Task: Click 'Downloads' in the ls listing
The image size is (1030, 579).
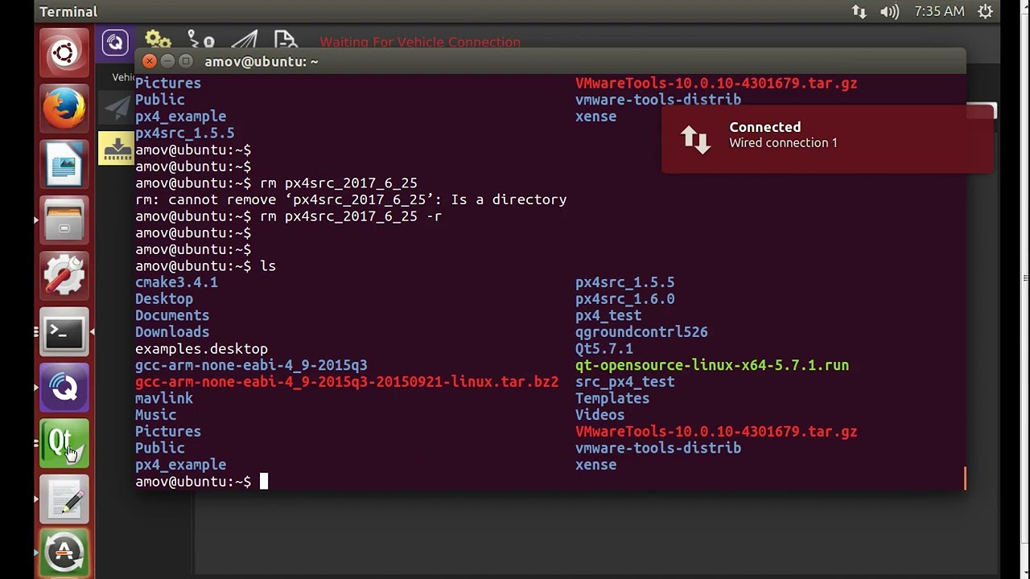Action: (x=172, y=332)
